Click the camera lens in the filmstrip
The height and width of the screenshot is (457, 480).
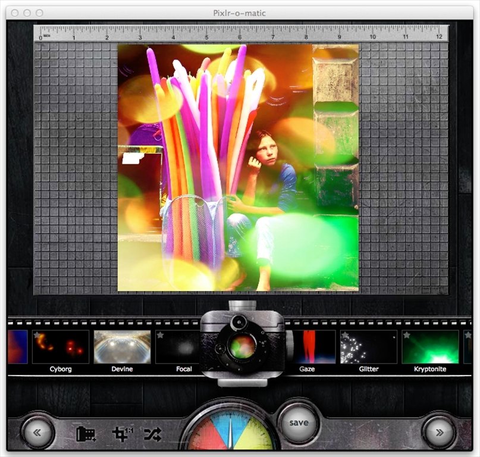coord(243,346)
